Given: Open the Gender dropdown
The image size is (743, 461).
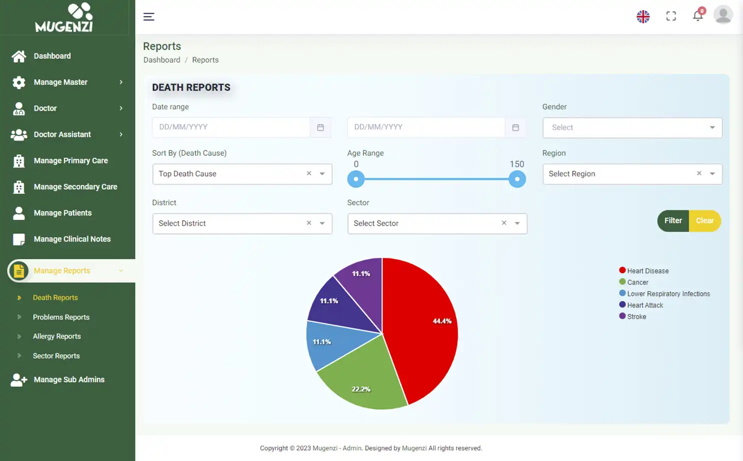Looking at the screenshot, I should [632, 127].
